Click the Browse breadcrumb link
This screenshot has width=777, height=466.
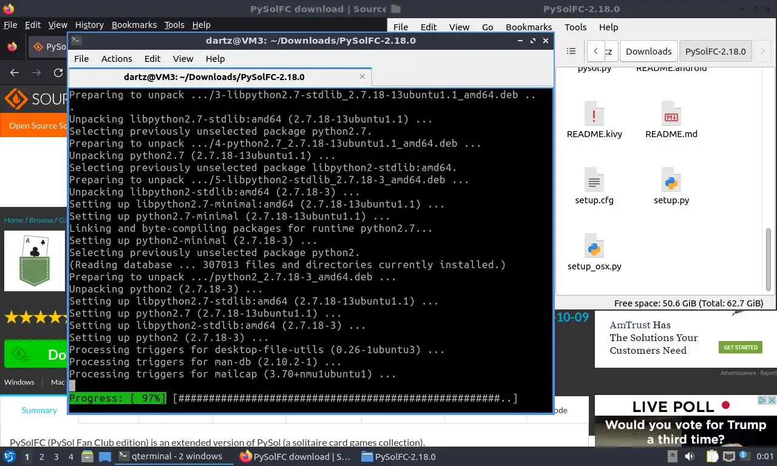(41, 220)
